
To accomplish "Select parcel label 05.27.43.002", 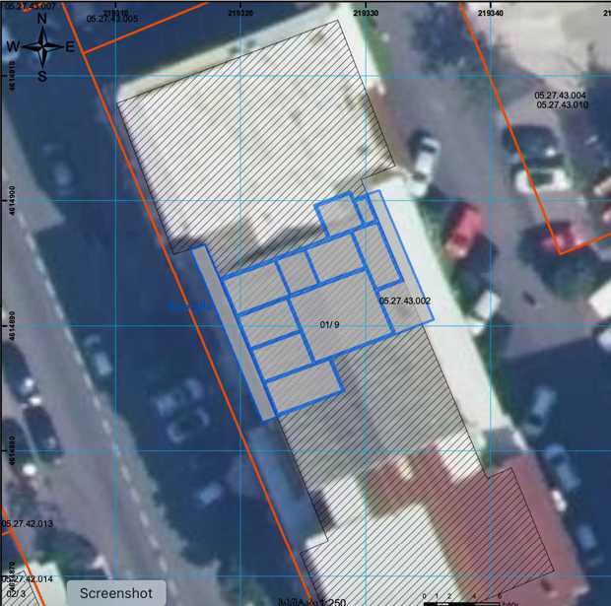I will pos(404,301).
